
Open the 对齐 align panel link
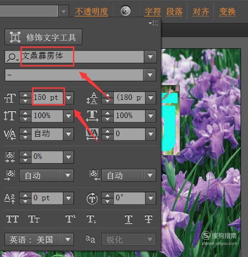201,12
